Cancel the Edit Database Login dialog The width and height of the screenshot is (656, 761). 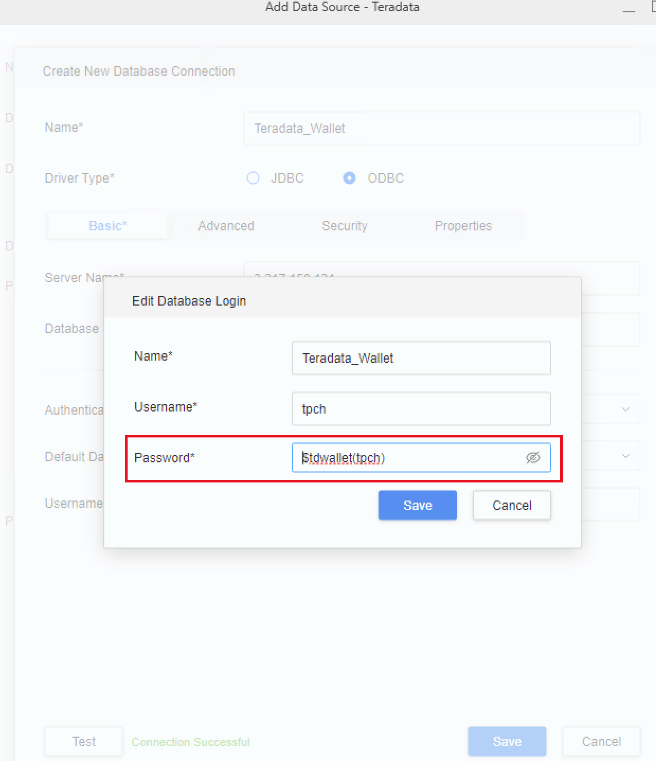click(x=511, y=505)
